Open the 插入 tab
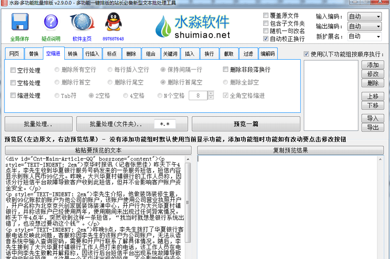Image resolution: width=390 pixels, height=259 pixels. coord(190,54)
